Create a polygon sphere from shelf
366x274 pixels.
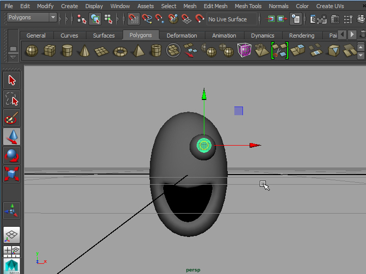click(32, 51)
